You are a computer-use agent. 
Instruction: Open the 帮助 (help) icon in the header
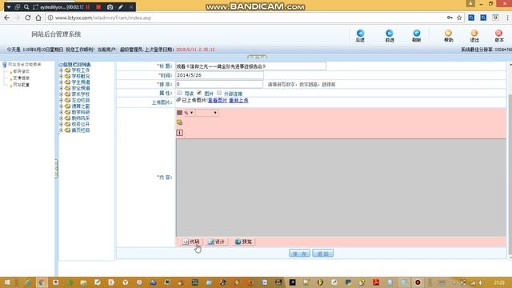click(x=448, y=34)
